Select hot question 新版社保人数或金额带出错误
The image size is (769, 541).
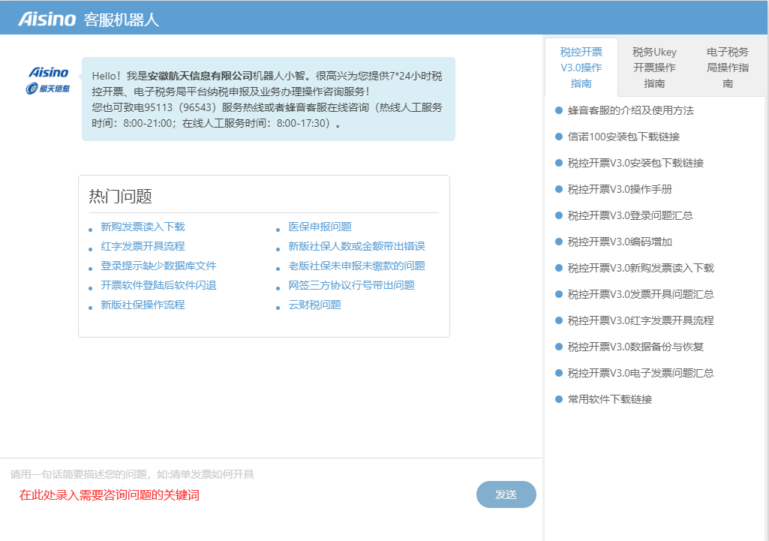tap(356, 246)
